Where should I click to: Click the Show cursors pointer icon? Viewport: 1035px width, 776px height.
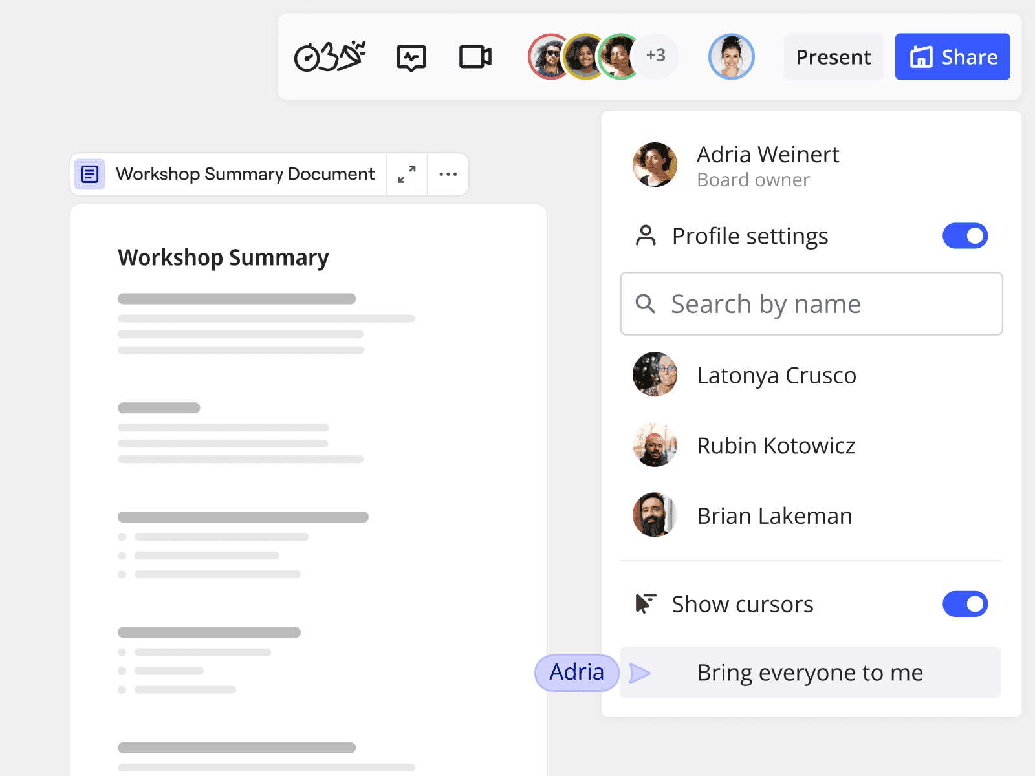[646, 604]
